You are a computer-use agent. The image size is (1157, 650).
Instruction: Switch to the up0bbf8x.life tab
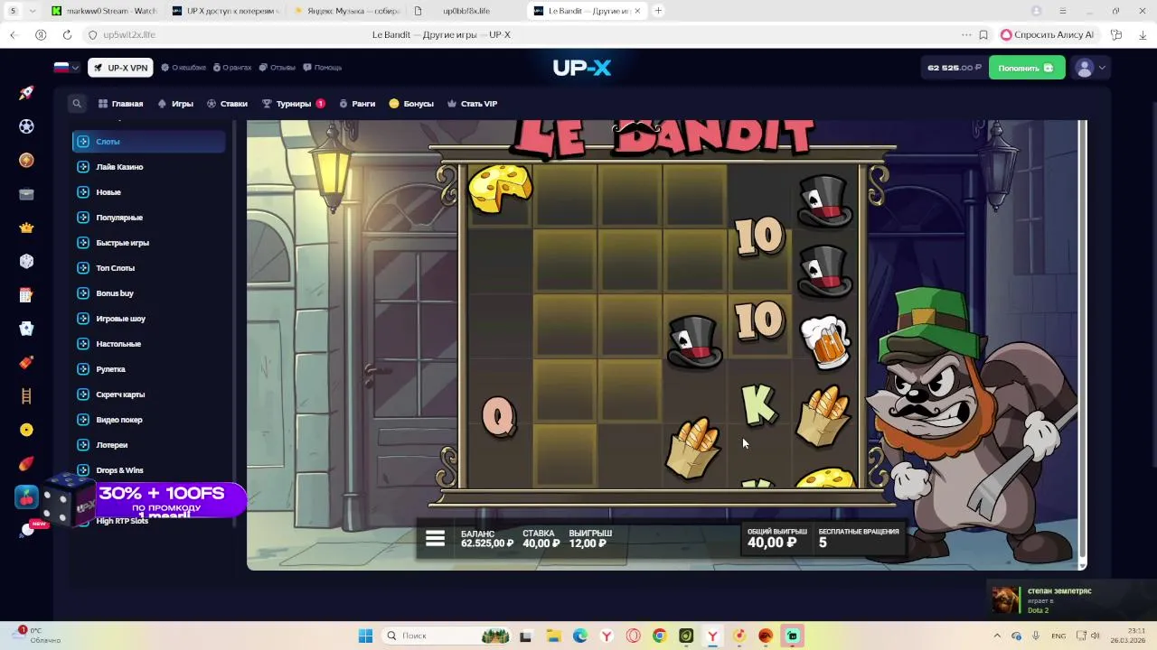pyautogui.click(x=466, y=11)
